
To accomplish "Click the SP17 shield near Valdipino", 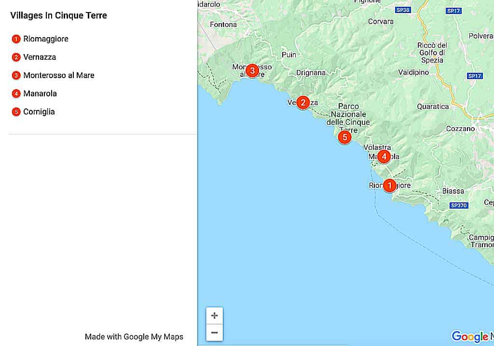I will (x=475, y=76).
